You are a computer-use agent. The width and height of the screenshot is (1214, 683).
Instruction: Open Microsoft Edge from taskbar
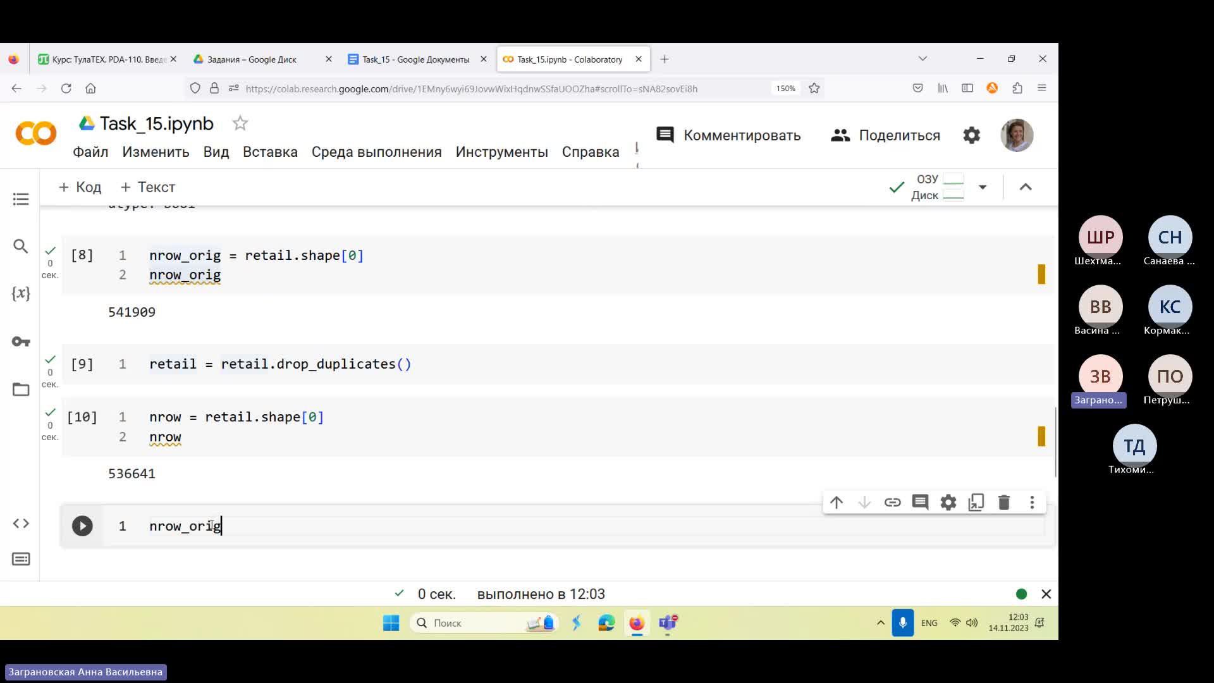(x=606, y=623)
